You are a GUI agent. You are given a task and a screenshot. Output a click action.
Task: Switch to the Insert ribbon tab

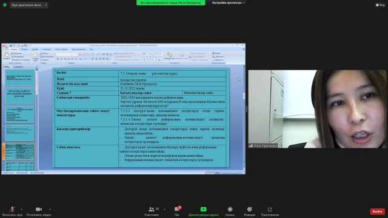pyautogui.click(x=24, y=50)
